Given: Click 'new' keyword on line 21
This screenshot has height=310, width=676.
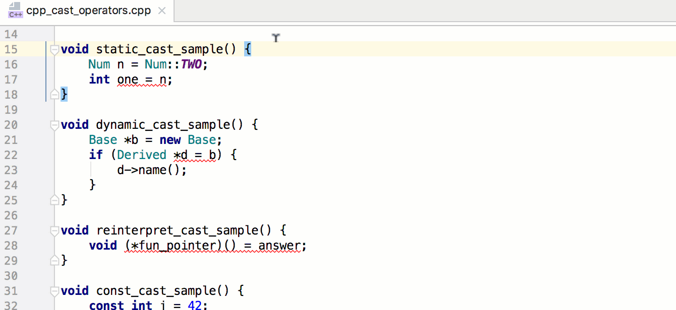Looking at the screenshot, I should pyautogui.click(x=170, y=140).
